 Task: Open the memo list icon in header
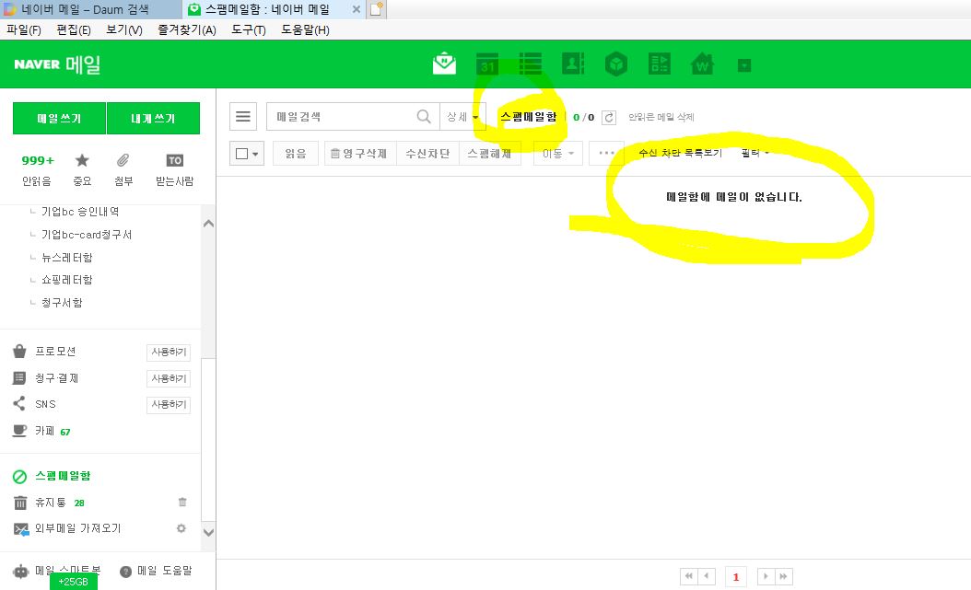(x=530, y=64)
